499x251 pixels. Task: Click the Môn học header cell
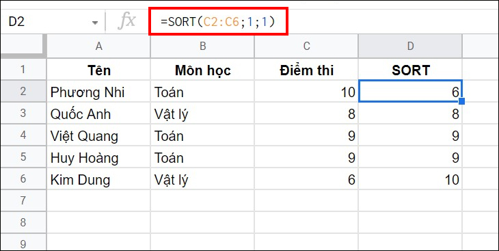point(202,70)
